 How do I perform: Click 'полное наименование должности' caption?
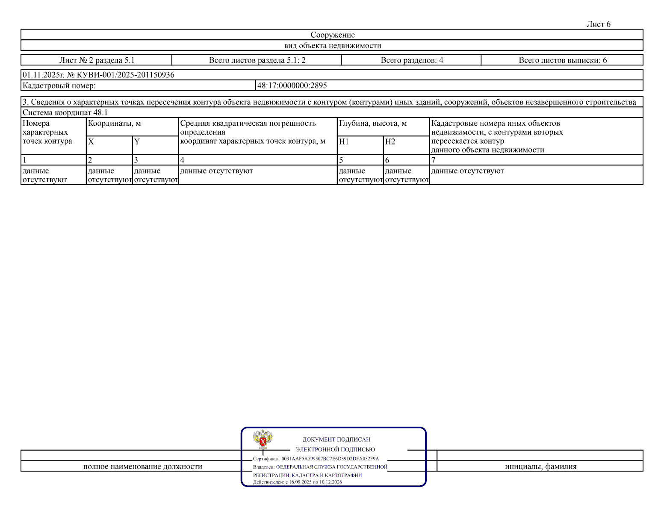pos(142,466)
